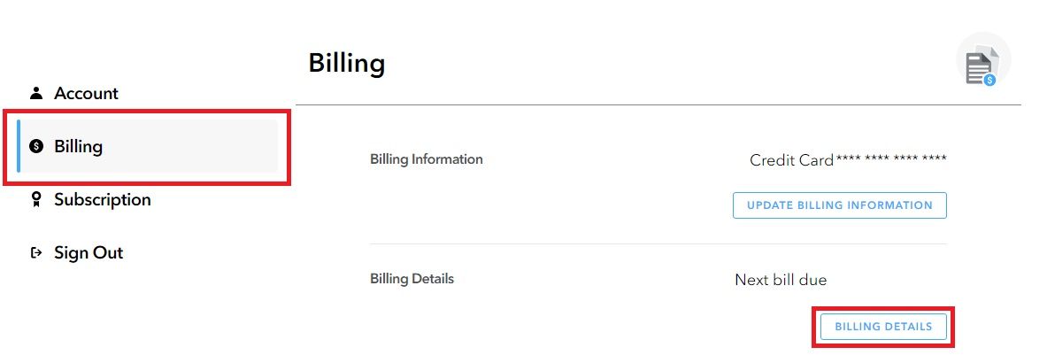
Task: Click the Billing Information row label
Action: (x=427, y=159)
